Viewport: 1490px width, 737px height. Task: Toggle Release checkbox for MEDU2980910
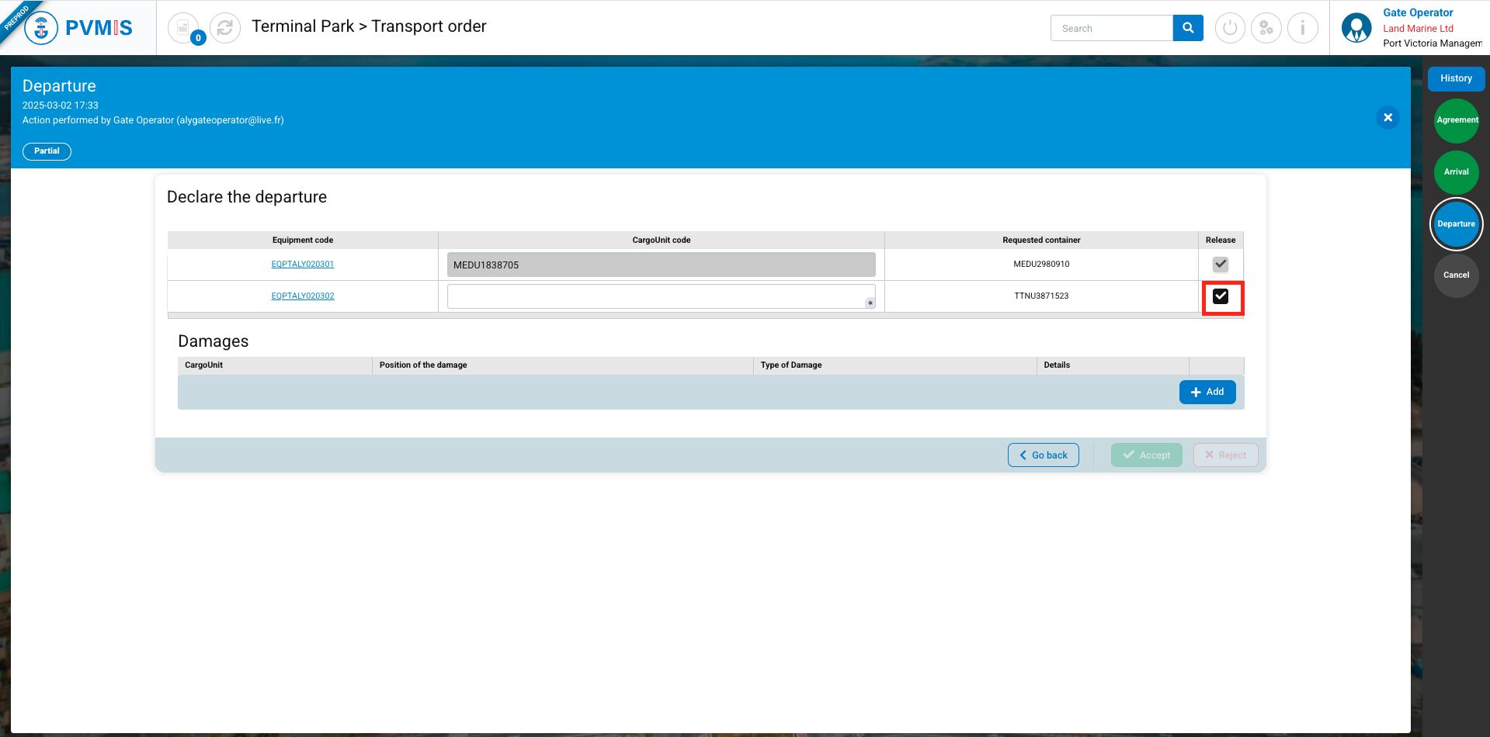pos(1221,265)
